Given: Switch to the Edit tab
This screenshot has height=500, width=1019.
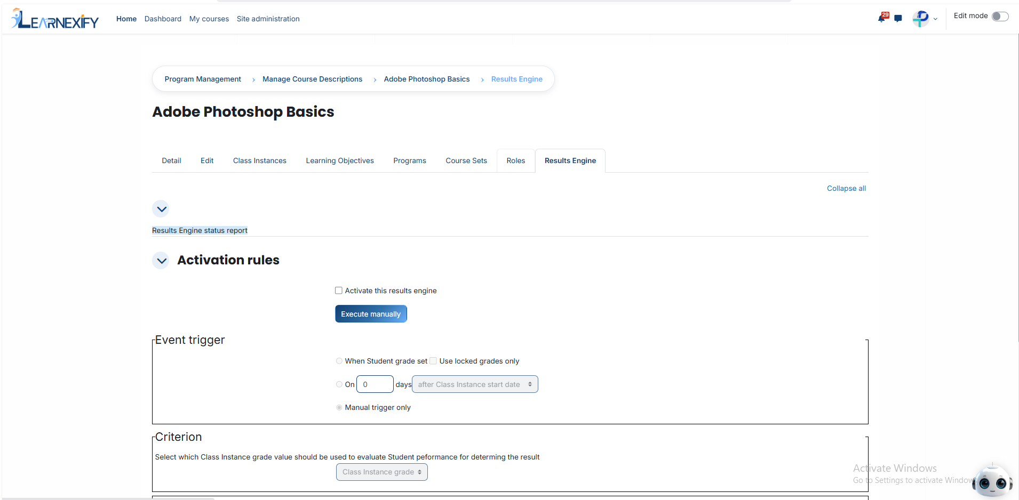Looking at the screenshot, I should [x=207, y=160].
